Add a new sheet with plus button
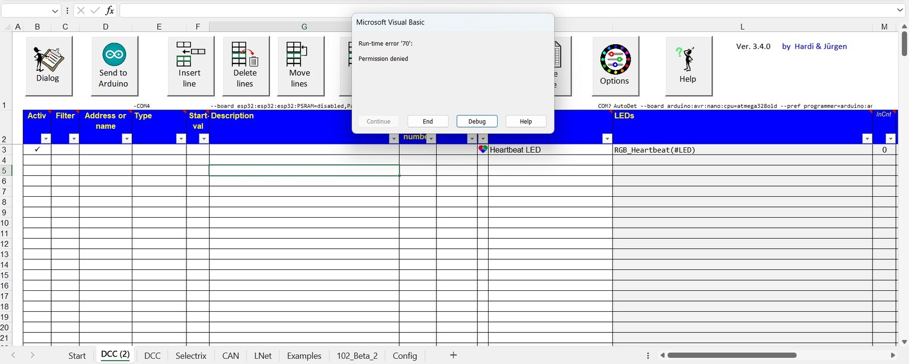909x364 pixels. pos(453,355)
